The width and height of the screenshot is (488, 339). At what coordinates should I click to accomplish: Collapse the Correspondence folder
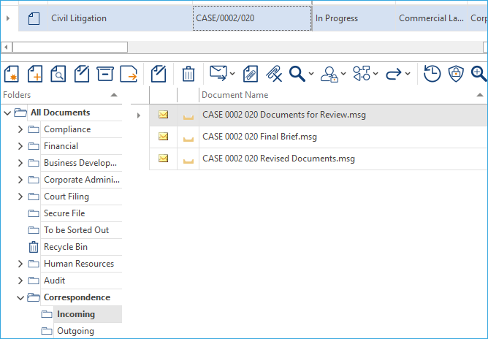click(x=20, y=298)
